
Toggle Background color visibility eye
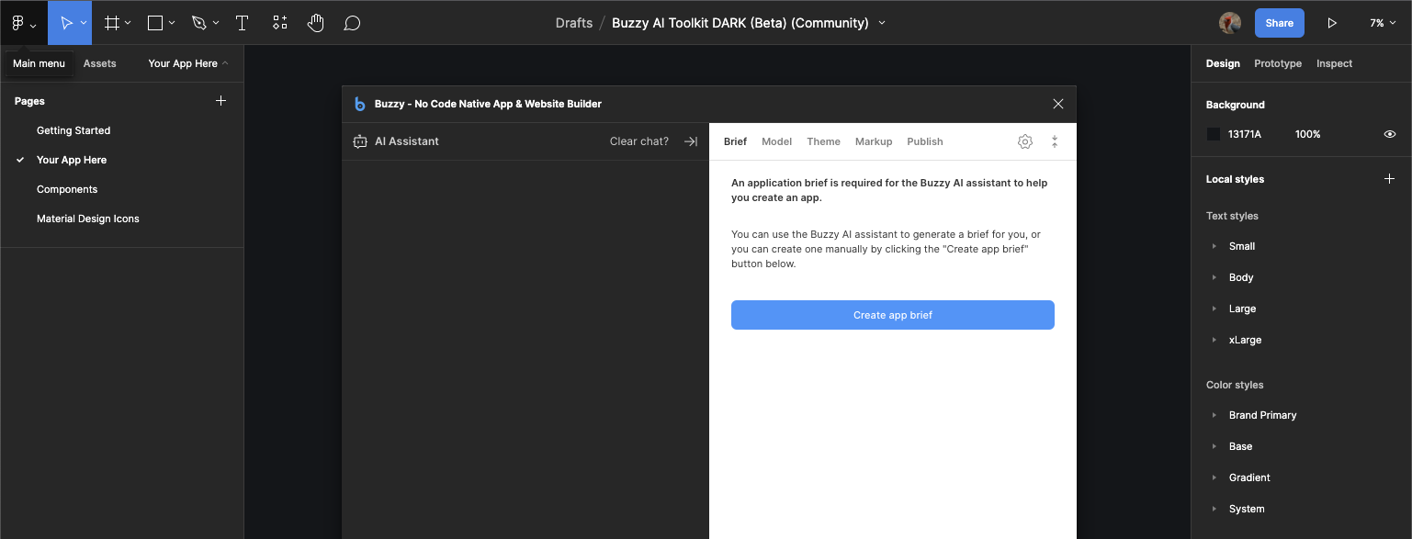(1390, 134)
